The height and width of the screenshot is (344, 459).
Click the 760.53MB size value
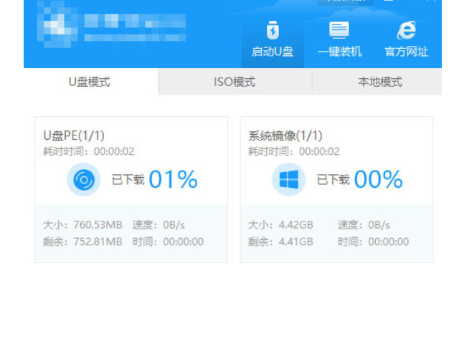(x=98, y=225)
